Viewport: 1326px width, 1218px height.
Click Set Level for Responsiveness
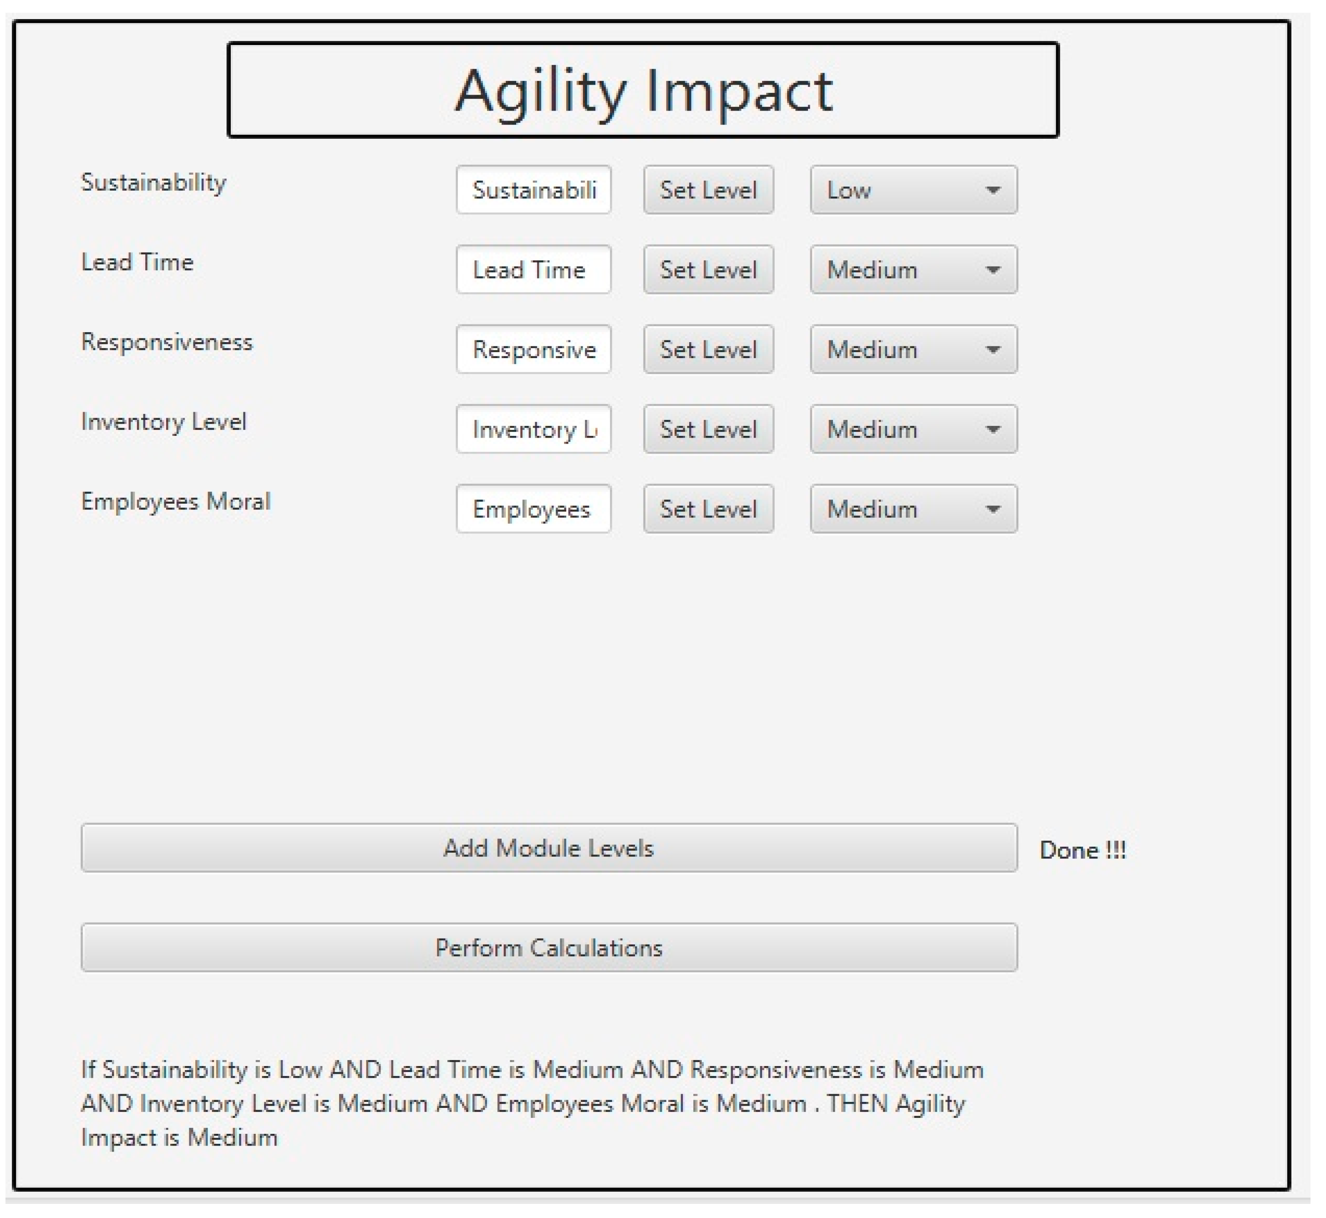708,349
